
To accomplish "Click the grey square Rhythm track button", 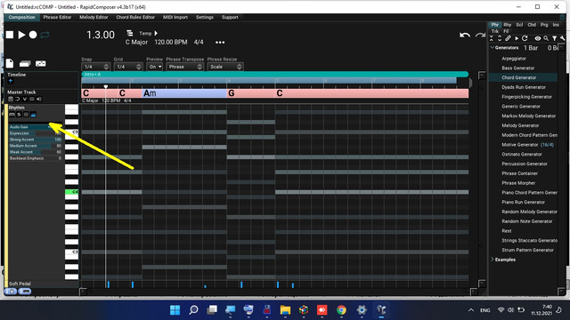I will click(x=26, y=115).
